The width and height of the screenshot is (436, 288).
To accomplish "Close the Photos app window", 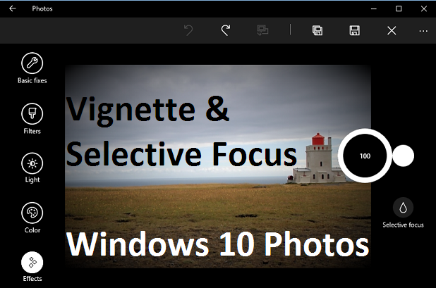I will [423, 9].
